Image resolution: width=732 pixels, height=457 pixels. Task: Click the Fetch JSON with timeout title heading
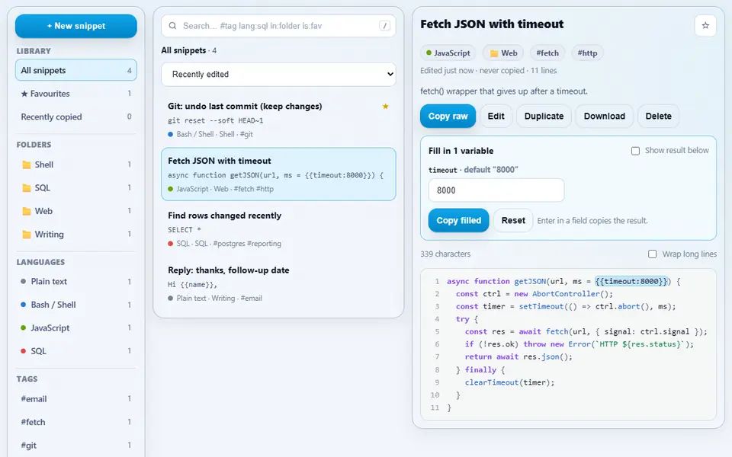coord(492,24)
